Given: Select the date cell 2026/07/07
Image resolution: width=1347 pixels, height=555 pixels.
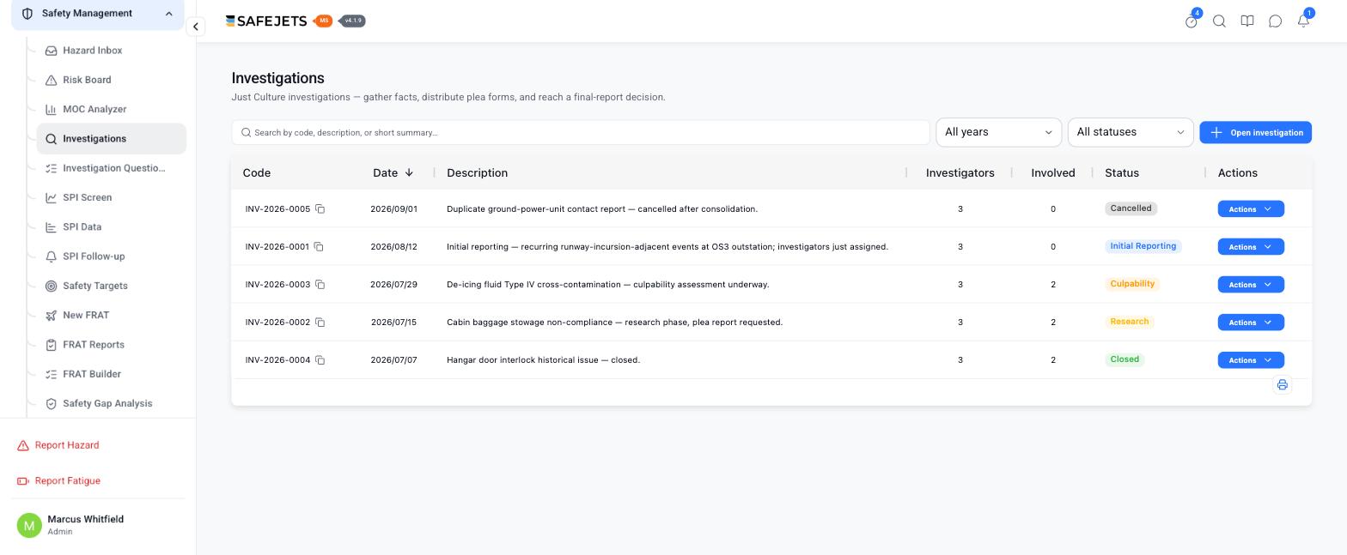Looking at the screenshot, I should pyautogui.click(x=393, y=360).
